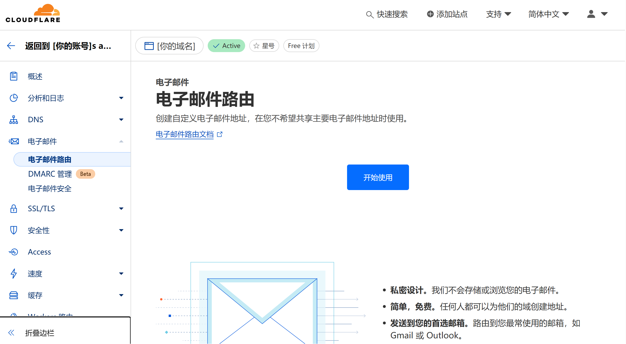Open the 电子邮件路由文档 link

(x=184, y=134)
